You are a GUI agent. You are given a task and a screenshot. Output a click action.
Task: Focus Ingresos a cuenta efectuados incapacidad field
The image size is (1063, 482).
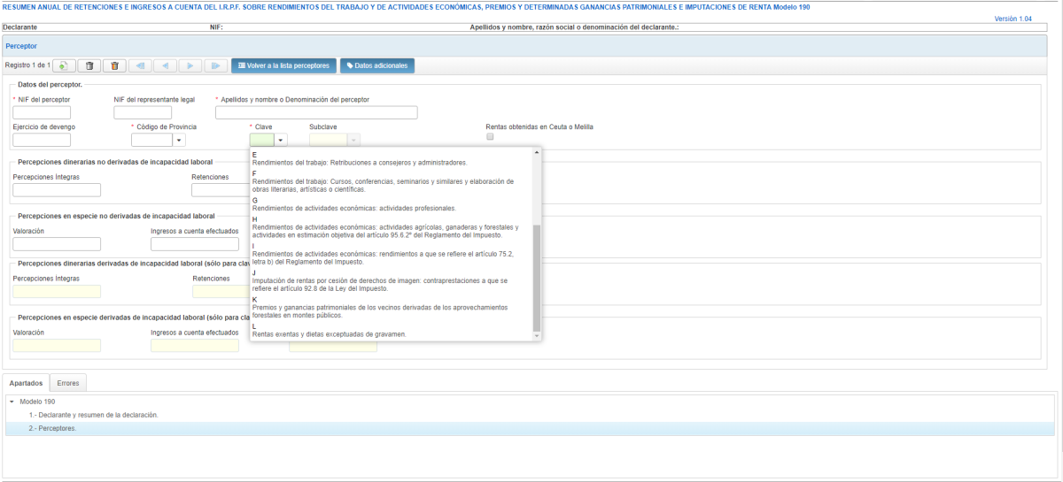pos(195,345)
